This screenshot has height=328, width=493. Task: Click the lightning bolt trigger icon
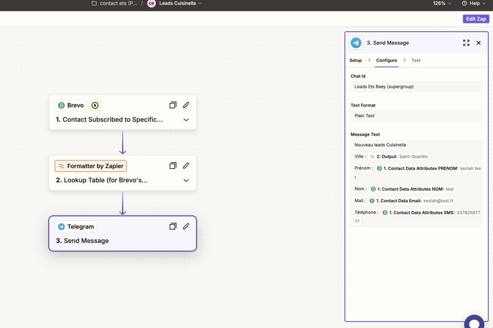coord(95,105)
